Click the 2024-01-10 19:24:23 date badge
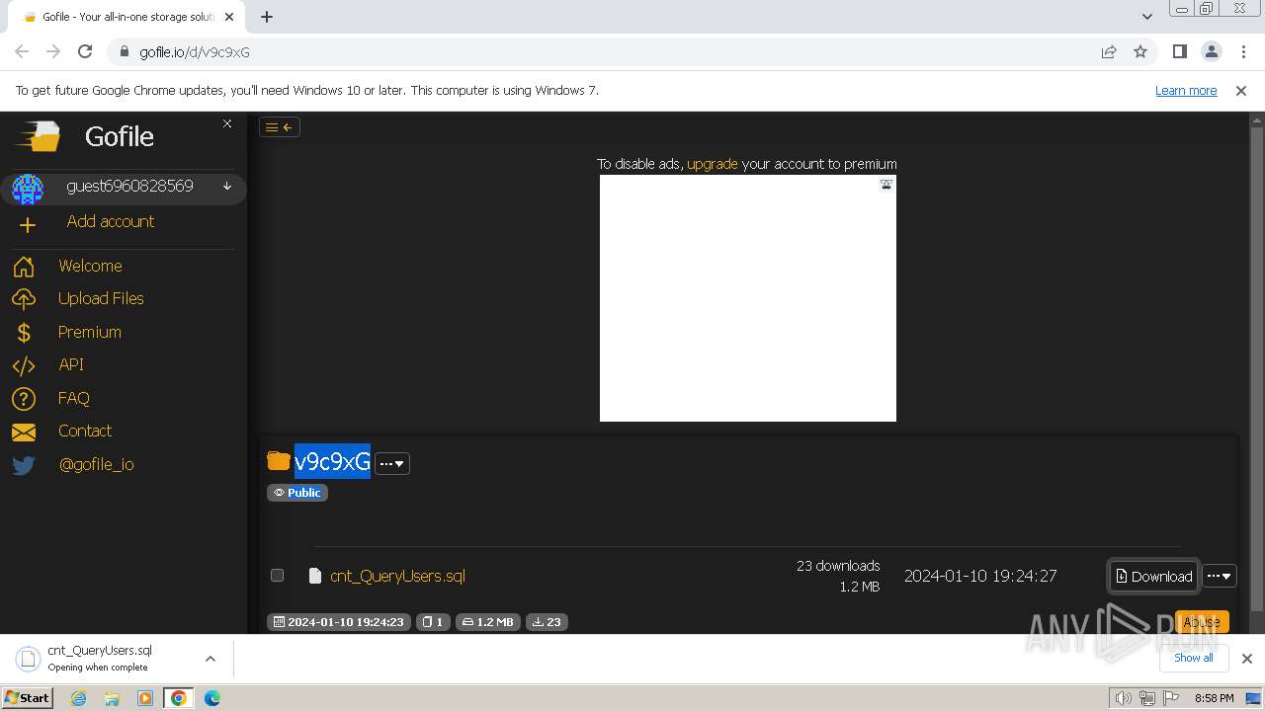 click(x=338, y=622)
